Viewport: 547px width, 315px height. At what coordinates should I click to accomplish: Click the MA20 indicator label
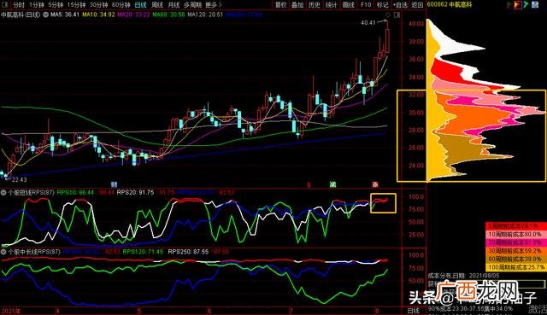pos(133,15)
